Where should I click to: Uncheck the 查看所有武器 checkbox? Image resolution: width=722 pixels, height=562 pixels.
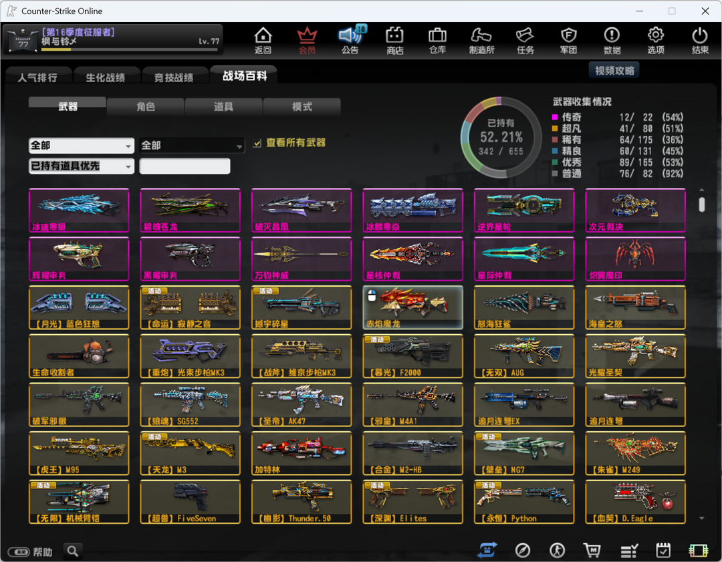pos(257,143)
